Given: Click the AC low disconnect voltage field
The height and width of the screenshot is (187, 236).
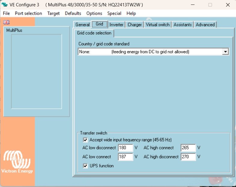Looking at the screenshot, I should click(x=126, y=148).
